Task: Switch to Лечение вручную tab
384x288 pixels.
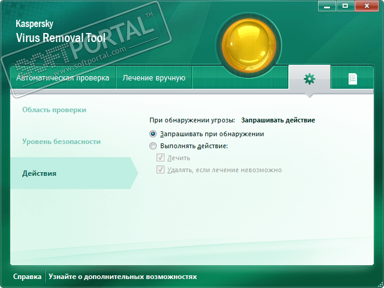Action: tap(154, 78)
